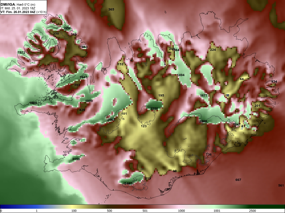Select the offshore value 667
Image resolution: width=285 pixels, height=213 pixels.
(x=238, y=180)
